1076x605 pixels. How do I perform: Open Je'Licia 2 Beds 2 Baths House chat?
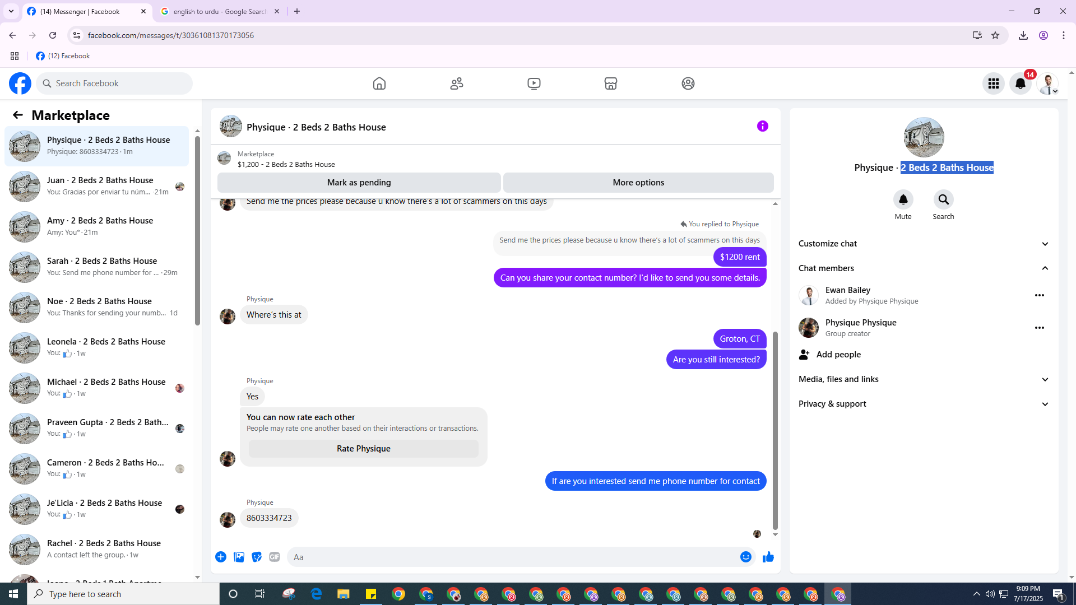click(96, 509)
